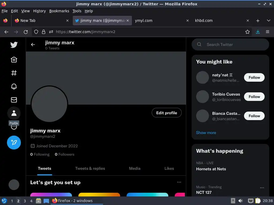
Task: Switch to the ymyl.com tab
Action: [161, 21]
